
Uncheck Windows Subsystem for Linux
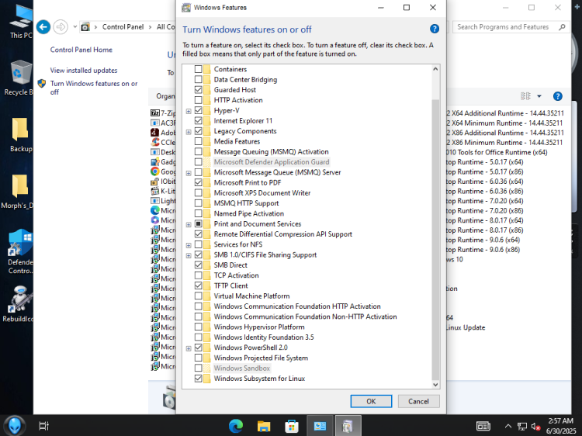198,379
